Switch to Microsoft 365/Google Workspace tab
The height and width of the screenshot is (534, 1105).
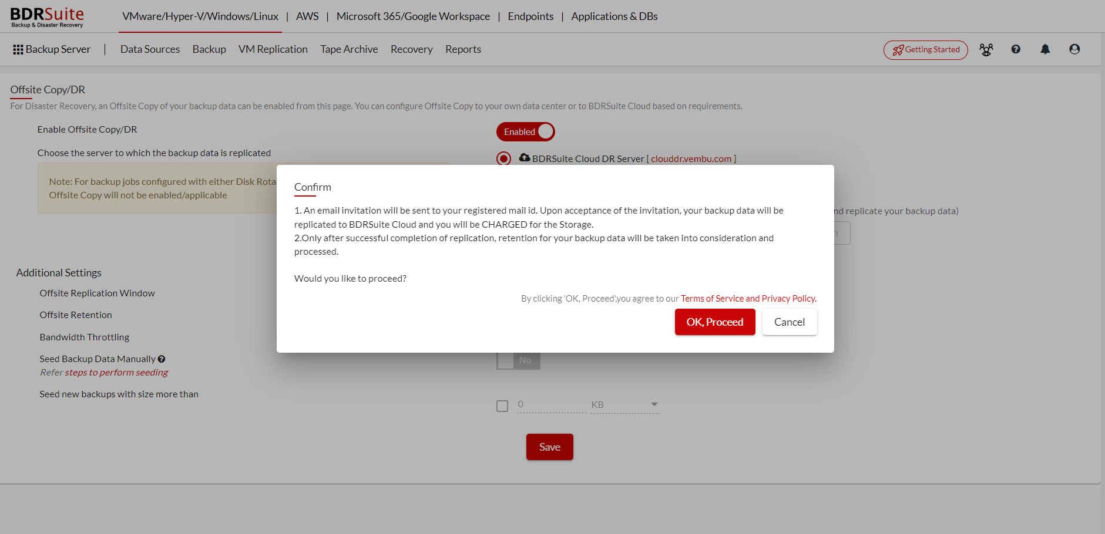(x=413, y=16)
